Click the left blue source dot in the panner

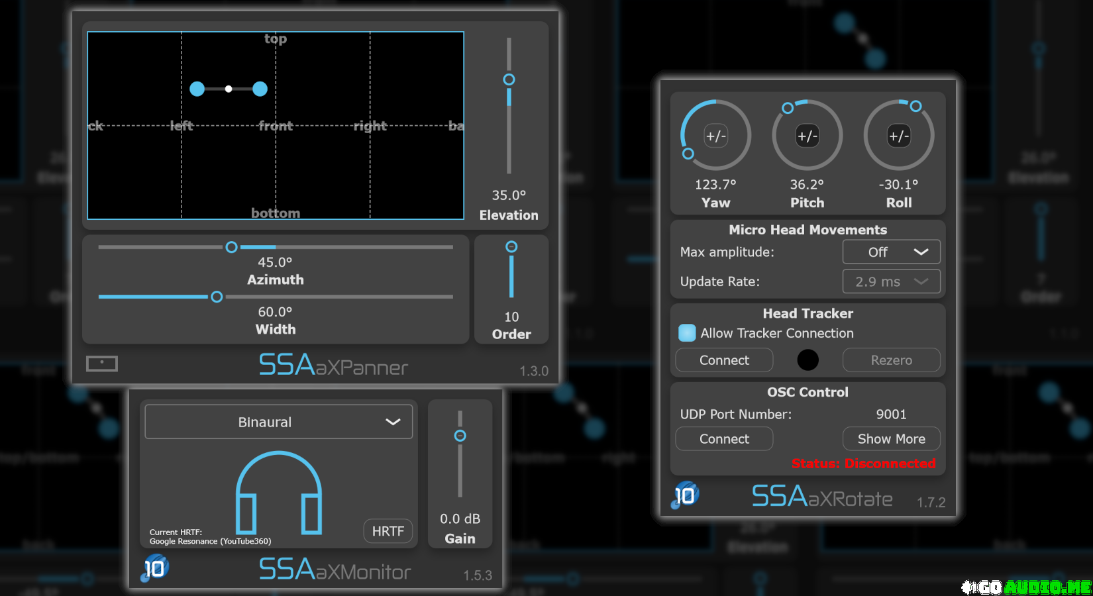tap(197, 89)
